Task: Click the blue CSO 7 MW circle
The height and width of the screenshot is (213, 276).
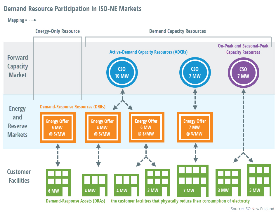Action: [x=195, y=72]
